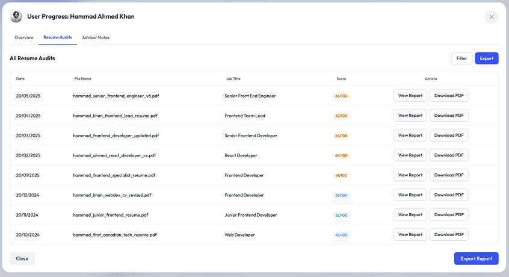Click the Export button above the table

coord(487,58)
